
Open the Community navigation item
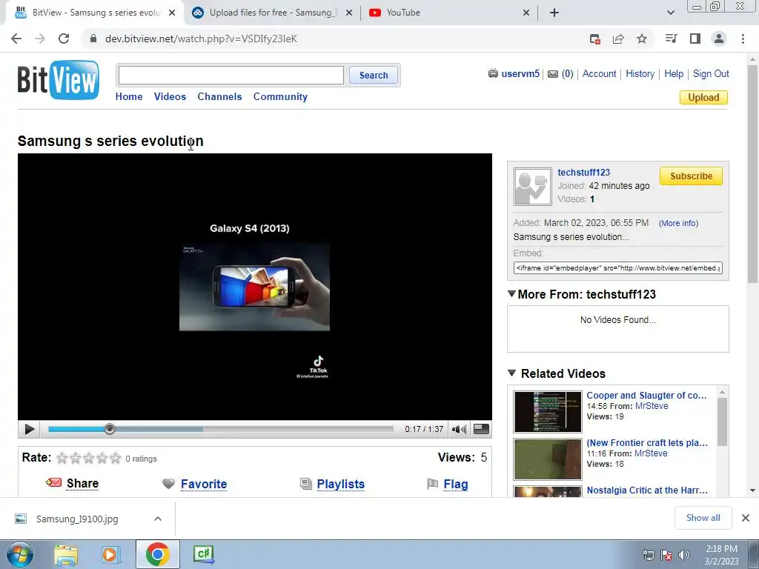[x=280, y=96]
